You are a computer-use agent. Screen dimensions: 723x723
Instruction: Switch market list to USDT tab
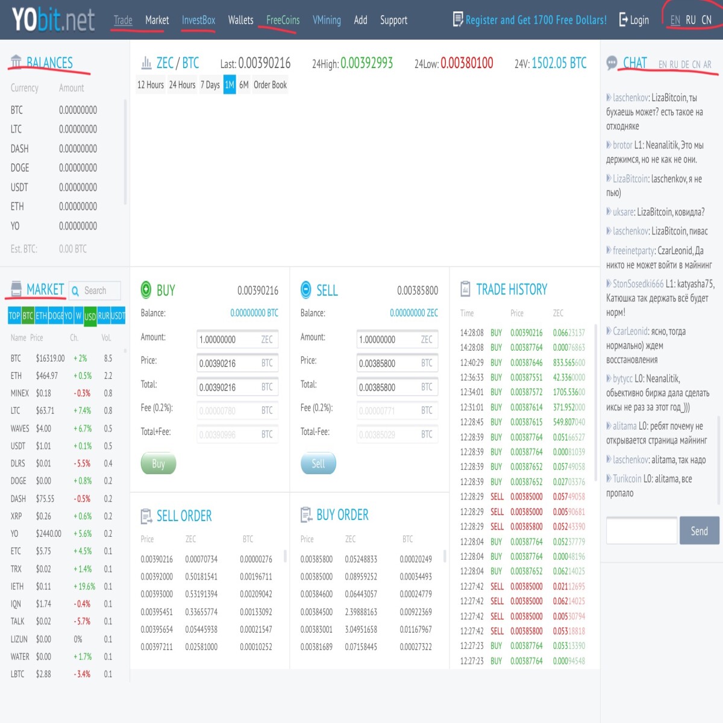(x=118, y=316)
